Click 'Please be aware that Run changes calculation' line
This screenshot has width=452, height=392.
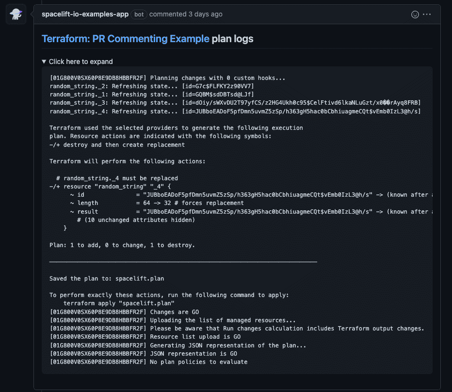click(x=237, y=329)
